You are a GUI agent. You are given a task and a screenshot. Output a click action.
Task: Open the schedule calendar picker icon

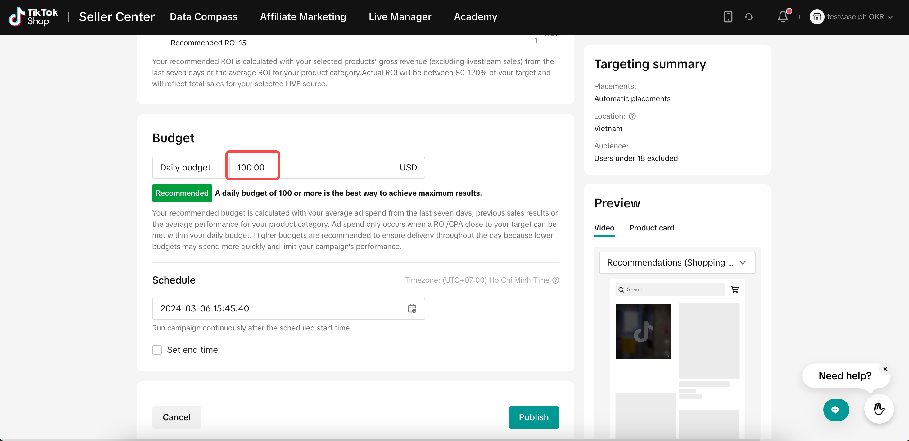coord(412,309)
